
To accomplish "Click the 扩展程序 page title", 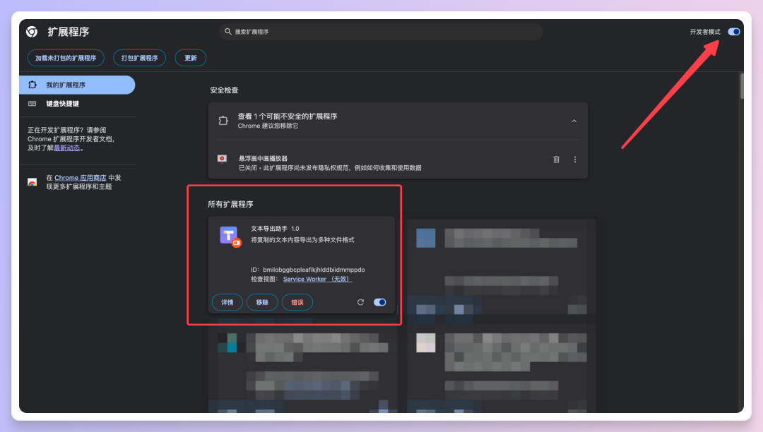I will point(68,32).
